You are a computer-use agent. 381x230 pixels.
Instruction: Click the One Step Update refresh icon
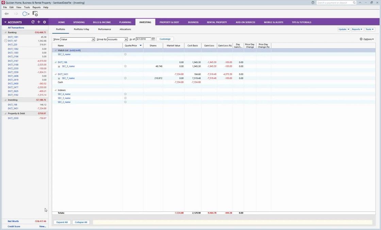pyautogui.click(x=24, y=14)
